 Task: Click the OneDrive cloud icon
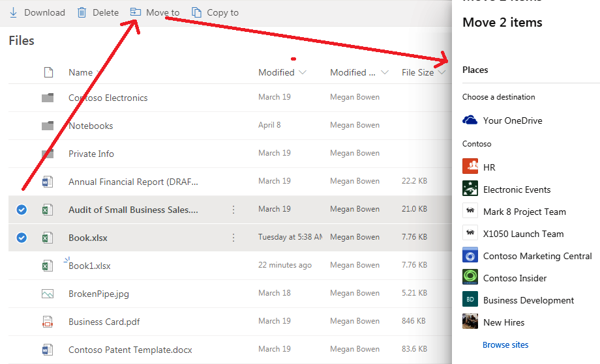tap(470, 120)
